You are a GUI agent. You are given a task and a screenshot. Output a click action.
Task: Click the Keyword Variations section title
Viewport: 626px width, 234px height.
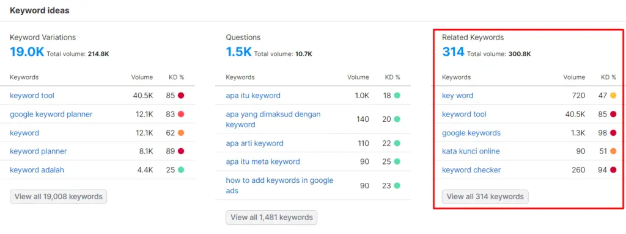point(43,37)
